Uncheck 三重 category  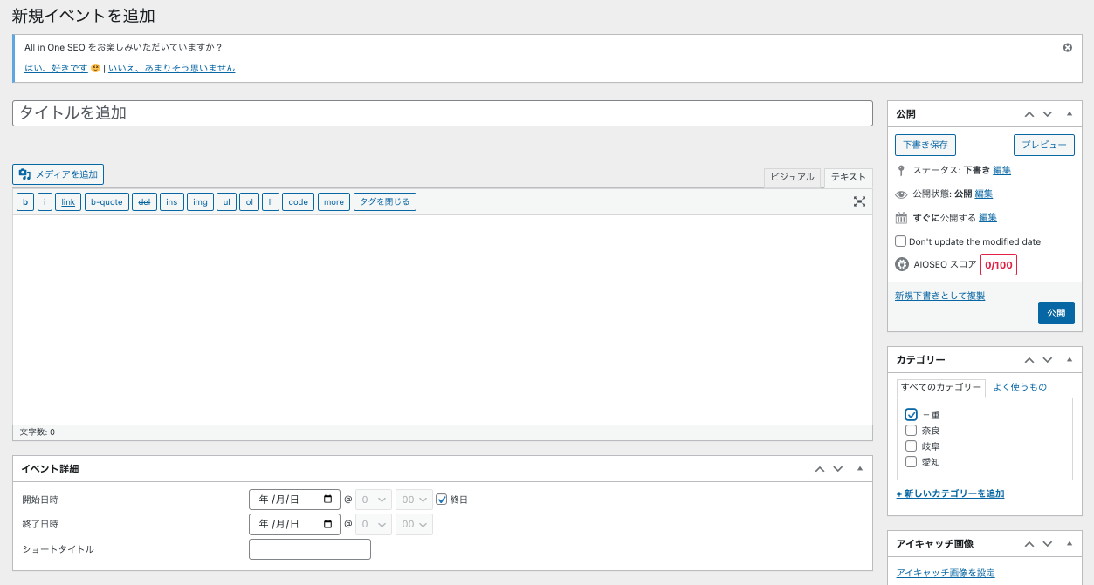[x=912, y=415]
